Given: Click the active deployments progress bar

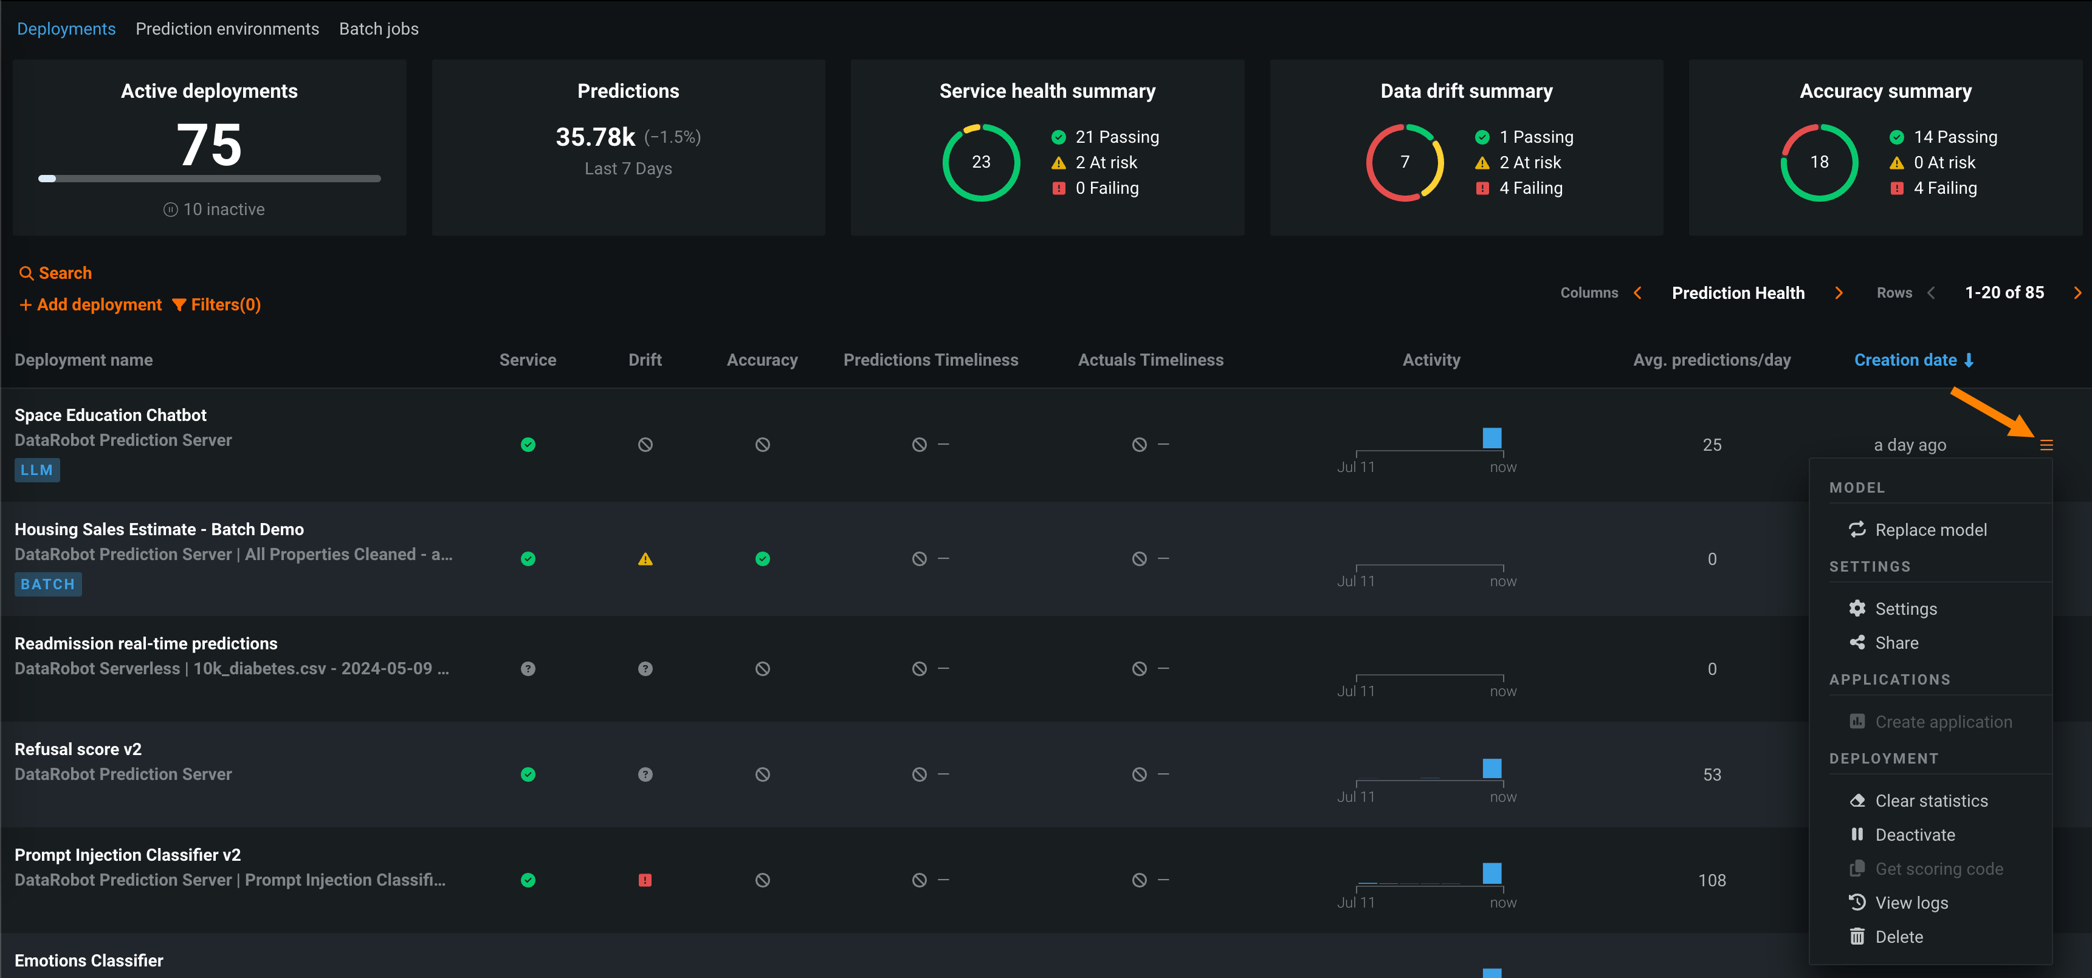Looking at the screenshot, I should 210,179.
